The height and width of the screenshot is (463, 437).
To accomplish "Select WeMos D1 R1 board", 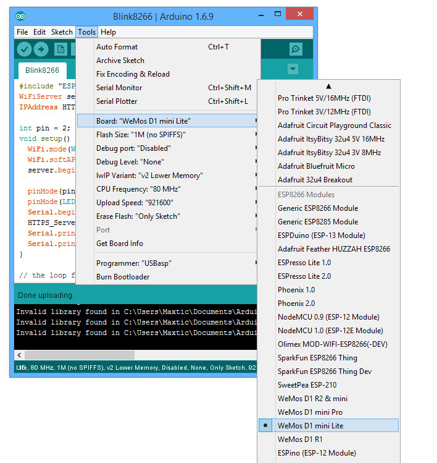I will coord(328,439).
